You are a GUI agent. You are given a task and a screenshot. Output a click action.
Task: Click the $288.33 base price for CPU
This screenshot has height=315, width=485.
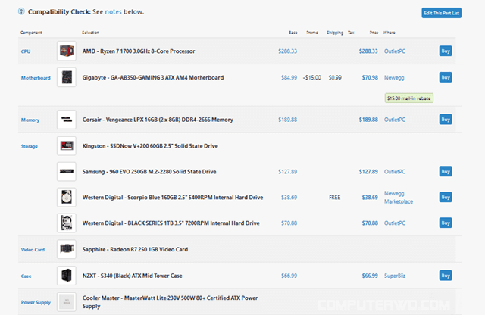click(x=288, y=51)
